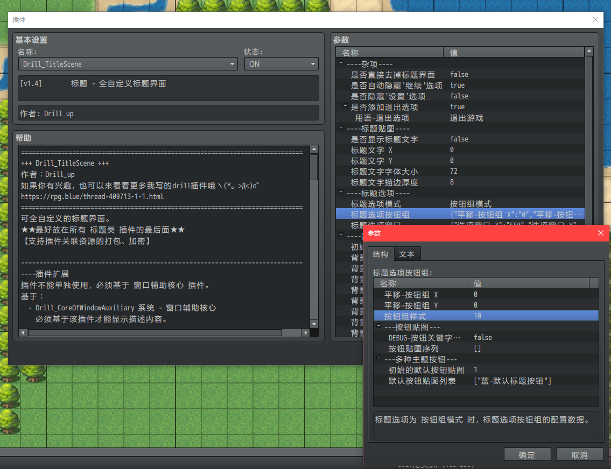The width and height of the screenshot is (611, 469).
Task: Collapse the ----标题选项---- group
Action: coord(341,192)
